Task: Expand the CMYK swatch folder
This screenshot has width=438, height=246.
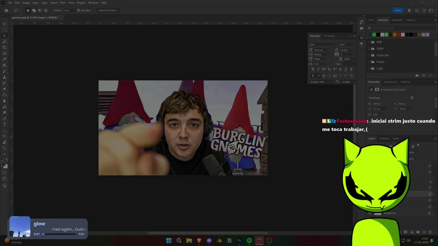Action: pyautogui.click(x=369, y=49)
